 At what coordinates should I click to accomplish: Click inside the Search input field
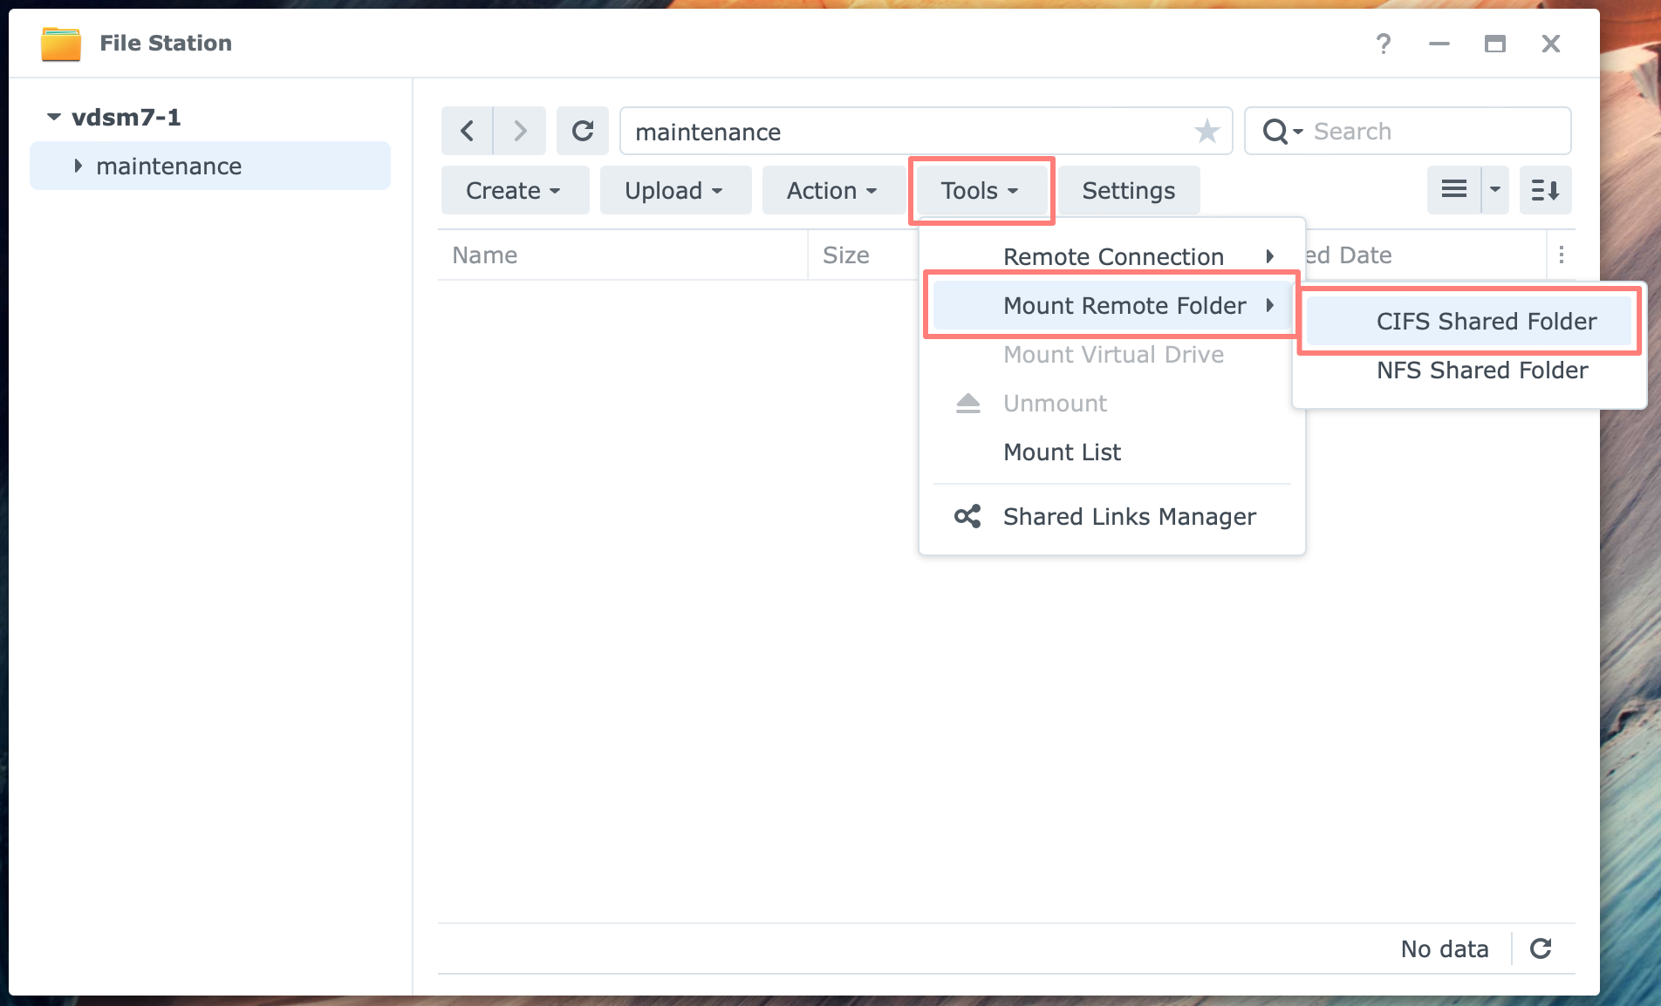pos(1413,131)
